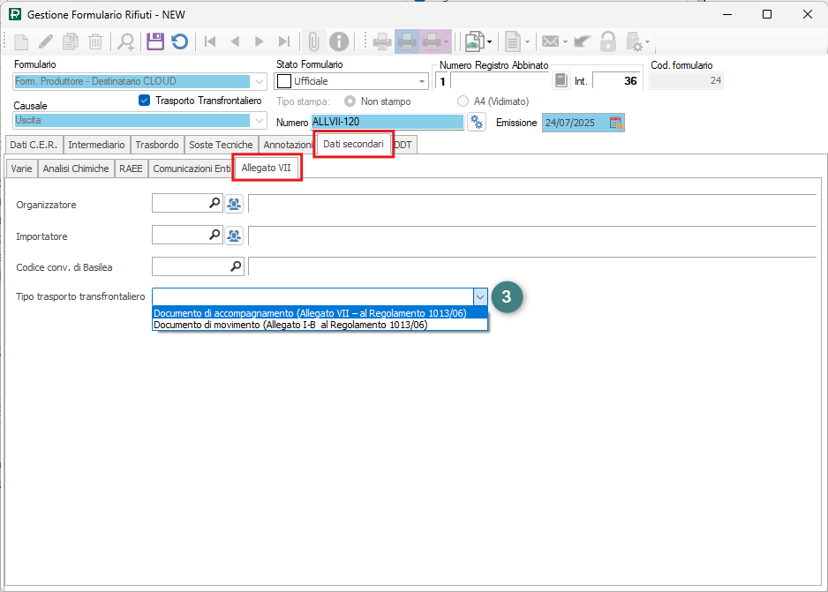Click magnifier in Codice conv. di Basilea field
Viewport: 828px width, 592px height.
(236, 266)
